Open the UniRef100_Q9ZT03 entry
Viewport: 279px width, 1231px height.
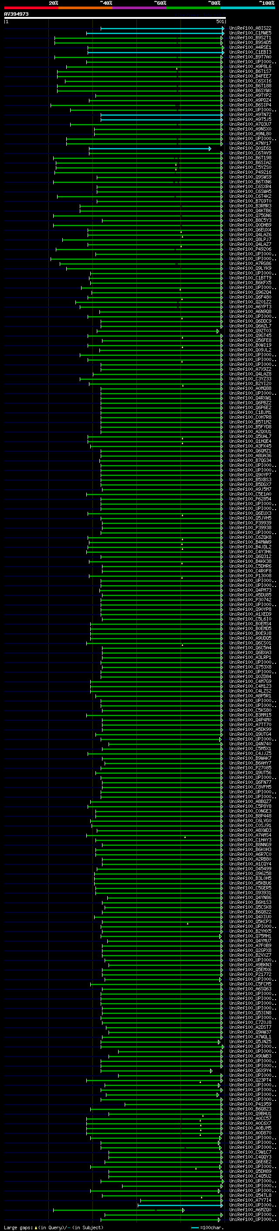point(250,331)
